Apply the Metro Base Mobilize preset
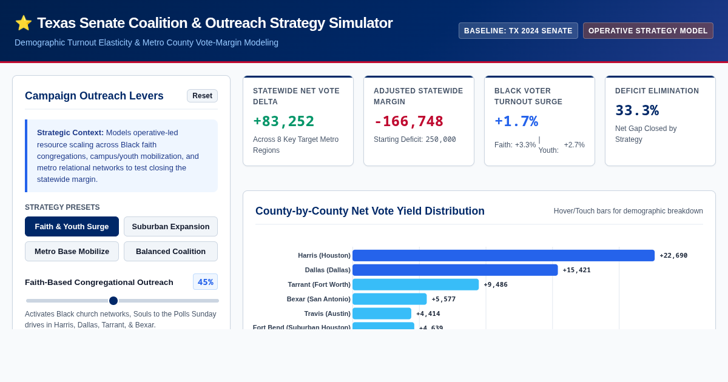Viewport: 728px width, 382px height. pyautogui.click(x=72, y=251)
